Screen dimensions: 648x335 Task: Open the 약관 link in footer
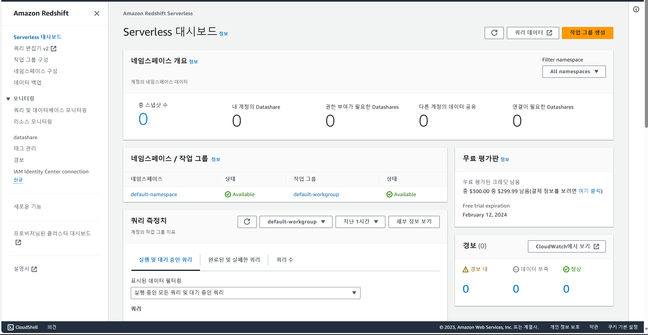pos(594,327)
